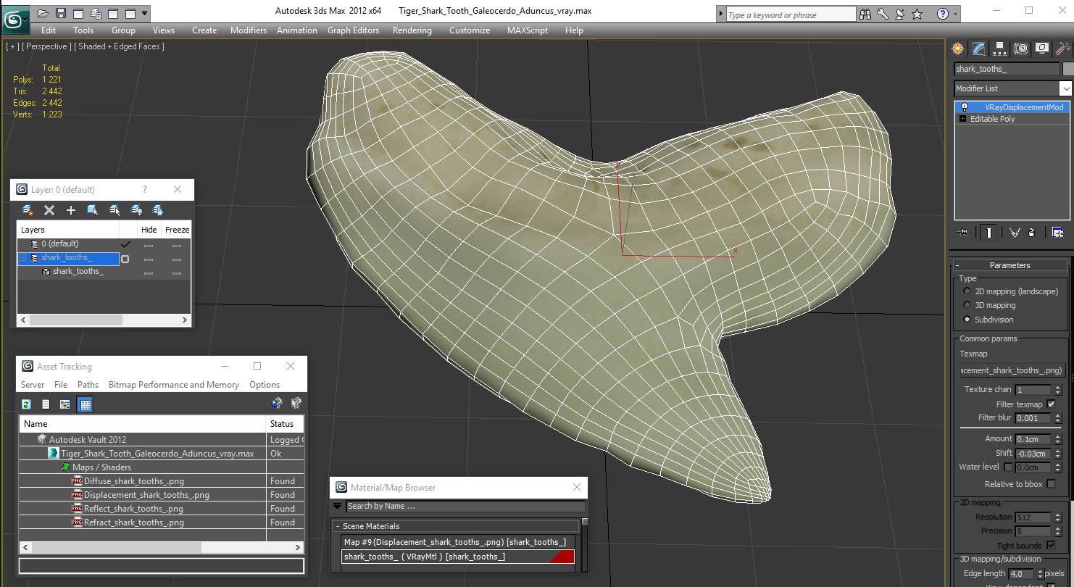1074x587 pixels.
Task: Open Quick Access Toolbar customize dropdown arrow
Action: click(x=145, y=13)
